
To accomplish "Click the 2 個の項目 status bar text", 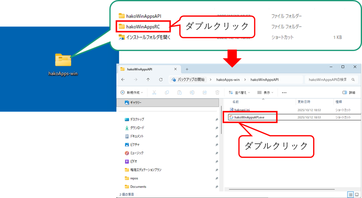I will (x=126, y=195).
